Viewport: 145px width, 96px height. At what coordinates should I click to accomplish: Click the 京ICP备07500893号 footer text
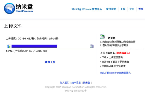(76, 91)
